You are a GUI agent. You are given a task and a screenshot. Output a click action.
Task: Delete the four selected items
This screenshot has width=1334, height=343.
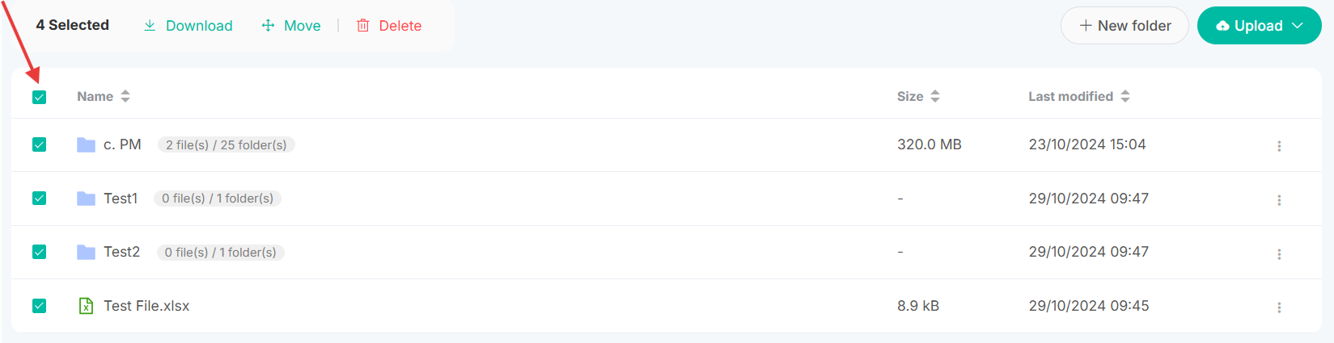(389, 26)
